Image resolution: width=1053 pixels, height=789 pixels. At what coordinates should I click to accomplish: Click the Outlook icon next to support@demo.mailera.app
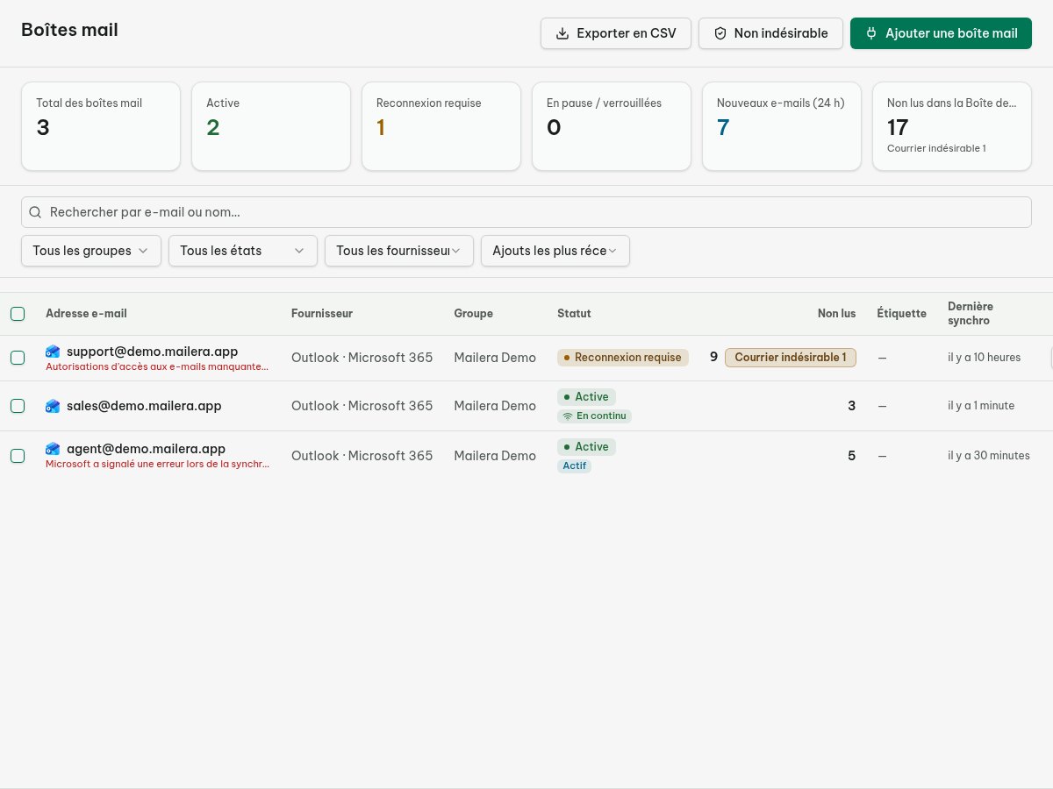point(53,352)
